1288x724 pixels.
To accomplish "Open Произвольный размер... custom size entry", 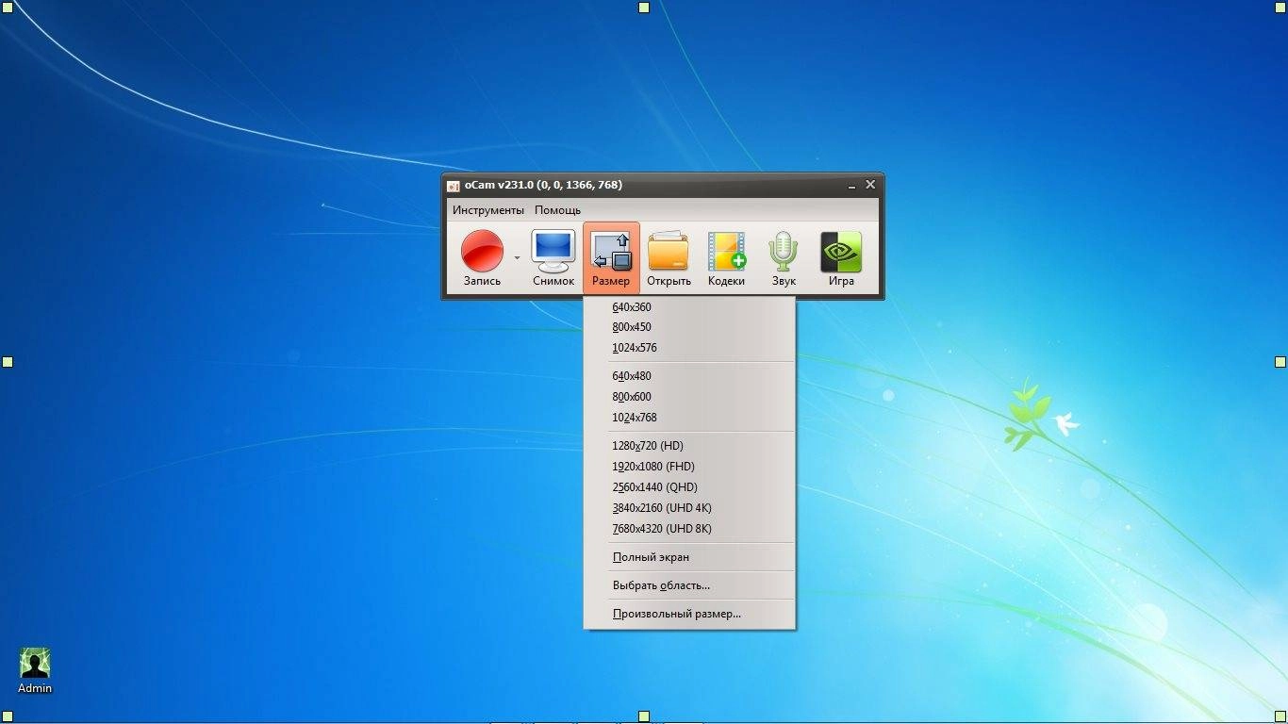I will click(x=689, y=614).
